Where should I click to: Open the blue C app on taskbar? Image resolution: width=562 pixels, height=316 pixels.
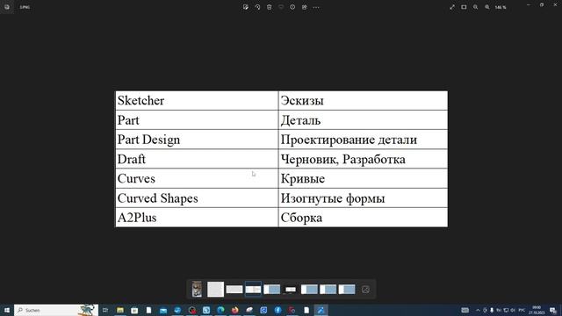263,310
